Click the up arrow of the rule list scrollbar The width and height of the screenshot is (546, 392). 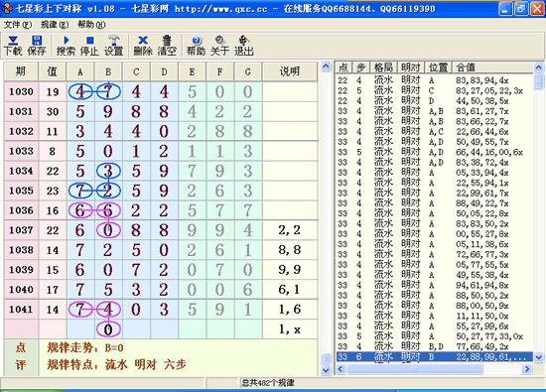click(538, 66)
